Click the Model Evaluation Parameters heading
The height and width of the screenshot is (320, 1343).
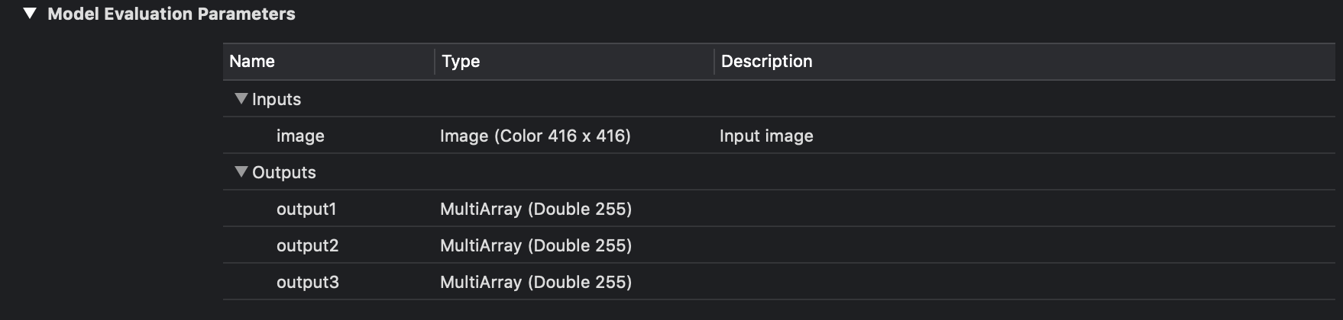click(171, 14)
